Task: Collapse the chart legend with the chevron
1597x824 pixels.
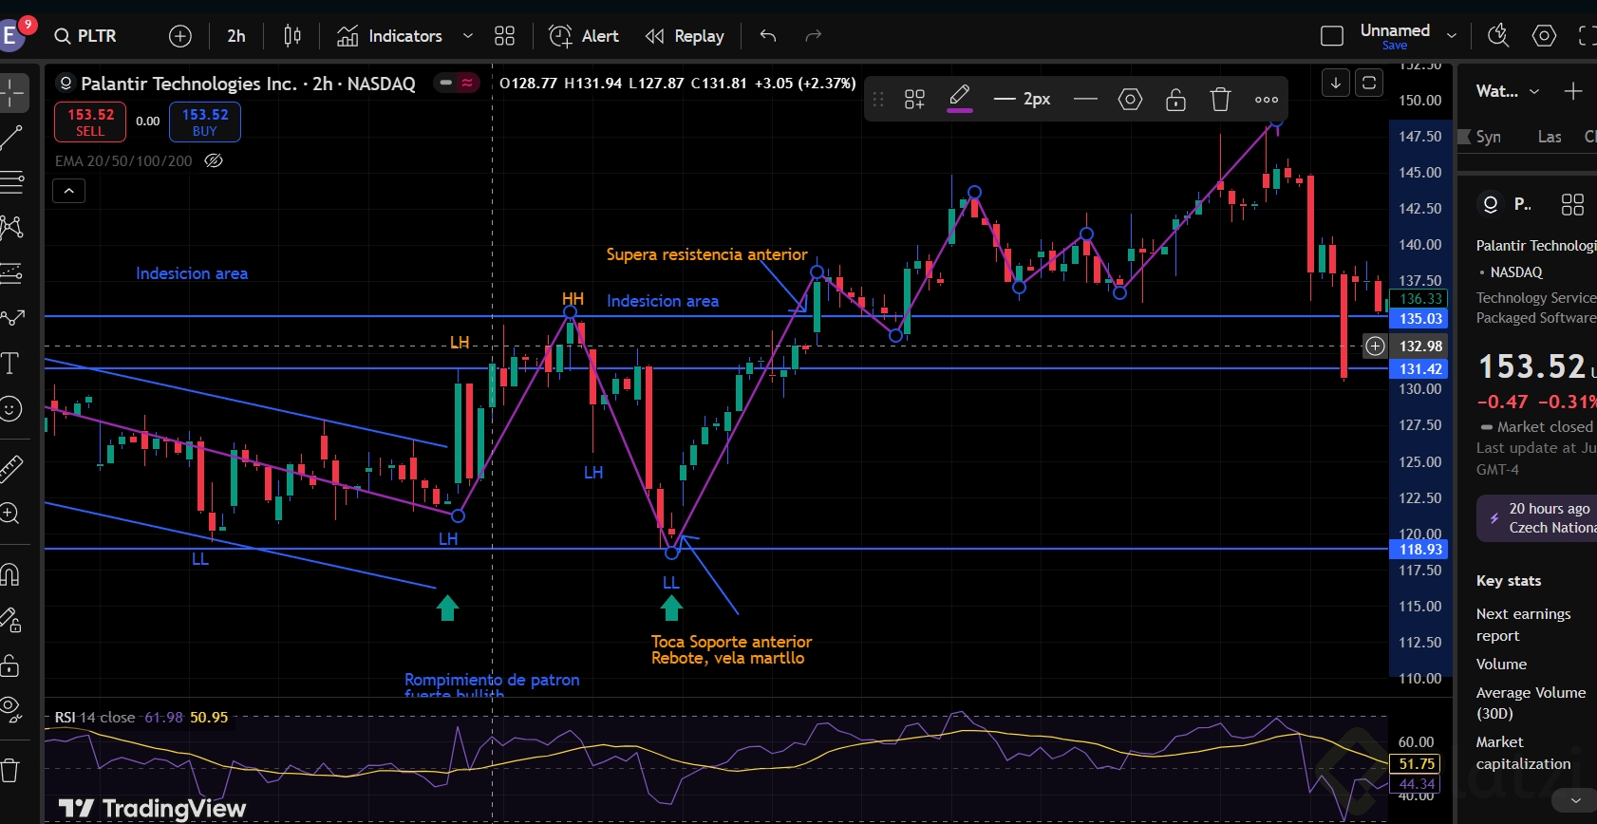Action: (x=68, y=191)
